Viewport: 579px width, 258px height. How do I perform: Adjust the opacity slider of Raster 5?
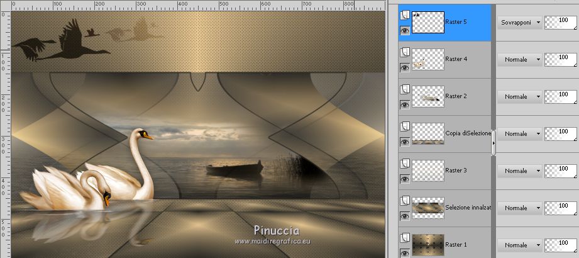click(561, 23)
